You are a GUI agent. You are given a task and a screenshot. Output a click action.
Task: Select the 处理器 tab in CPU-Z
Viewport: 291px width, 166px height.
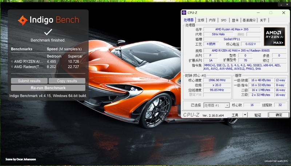tap(188, 20)
